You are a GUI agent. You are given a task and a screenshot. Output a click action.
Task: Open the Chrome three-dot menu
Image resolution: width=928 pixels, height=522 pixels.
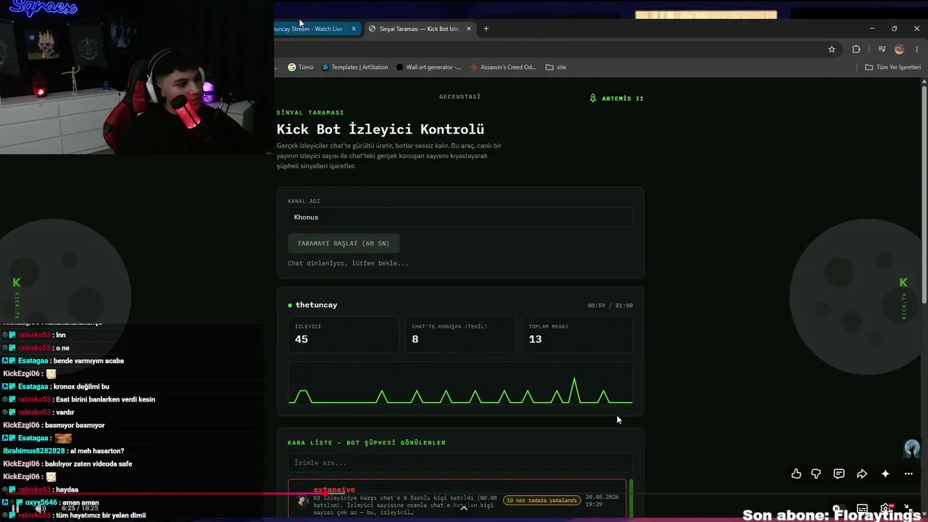[x=916, y=49]
